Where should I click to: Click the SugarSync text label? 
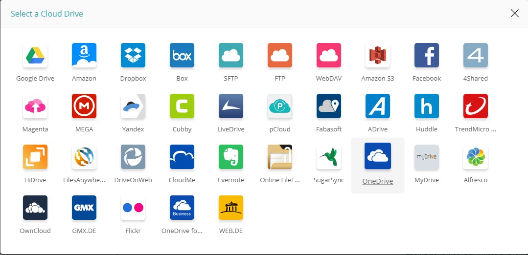(x=329, y=180)
